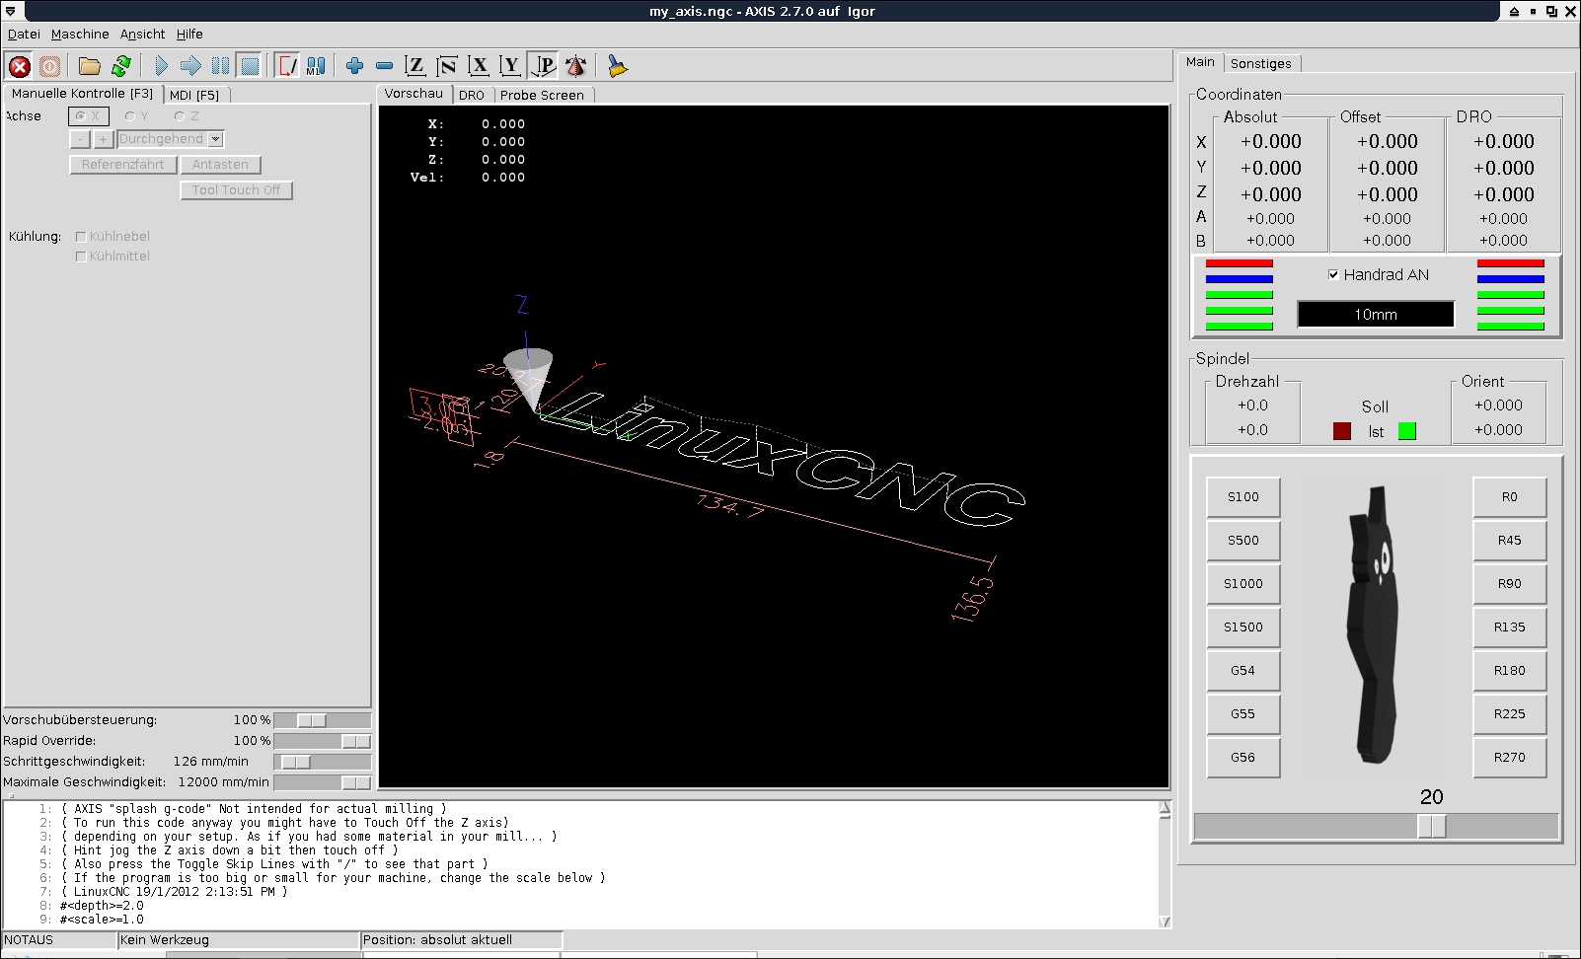
Task: Orient spindle to R90
Action: click(x=1510, y=584)
